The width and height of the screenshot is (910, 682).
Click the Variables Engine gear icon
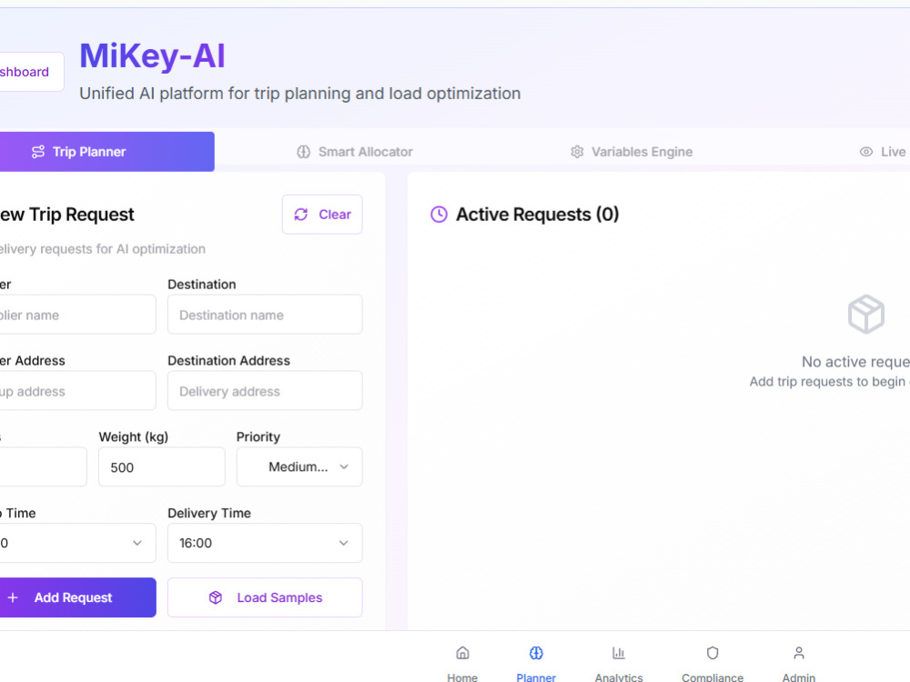(577, 152)
